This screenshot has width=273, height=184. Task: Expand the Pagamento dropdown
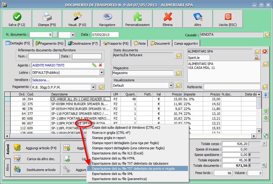[x=93, y=87]
